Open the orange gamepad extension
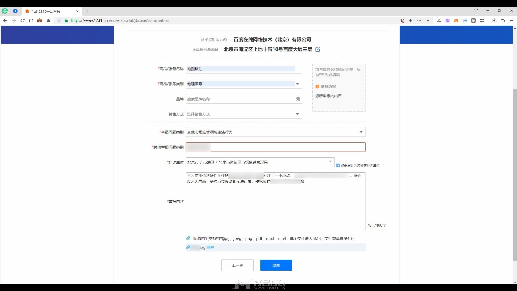Viewport: 517px width, 291px height. pos(456,20)
